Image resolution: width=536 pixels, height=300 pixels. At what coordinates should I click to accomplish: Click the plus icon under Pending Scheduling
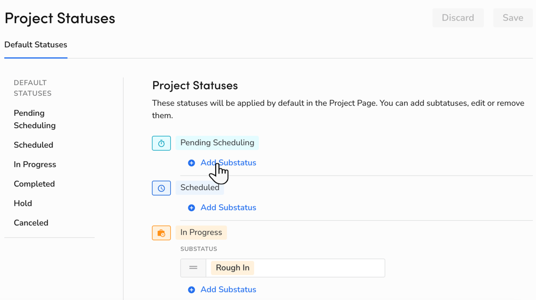191,163
